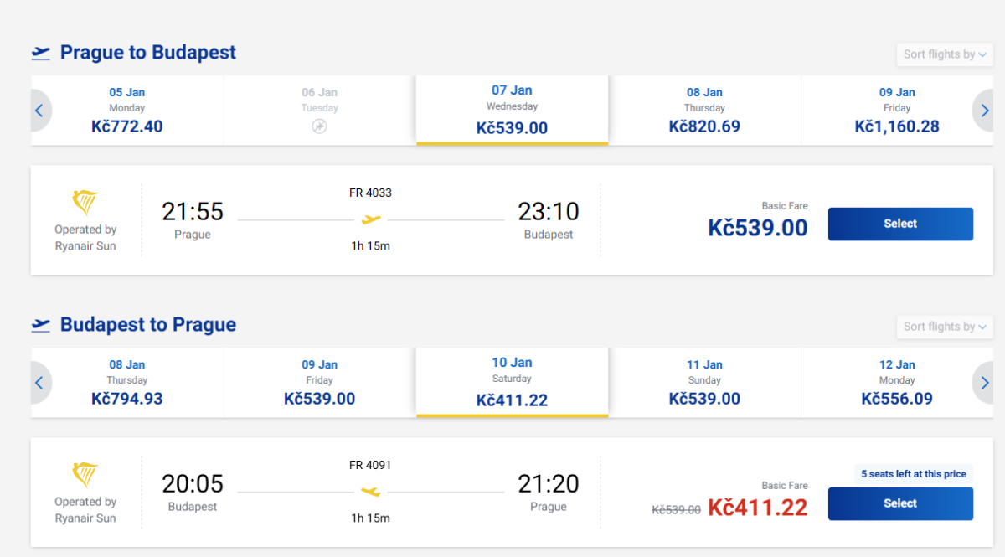
Task: Open Sort flights by for Budapest to Prague
Action: 945,327
